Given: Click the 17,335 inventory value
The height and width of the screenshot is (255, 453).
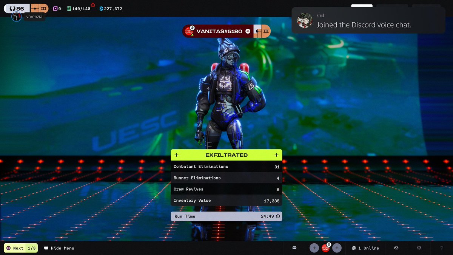Looking at the screenshot, I should pos(272,201).
